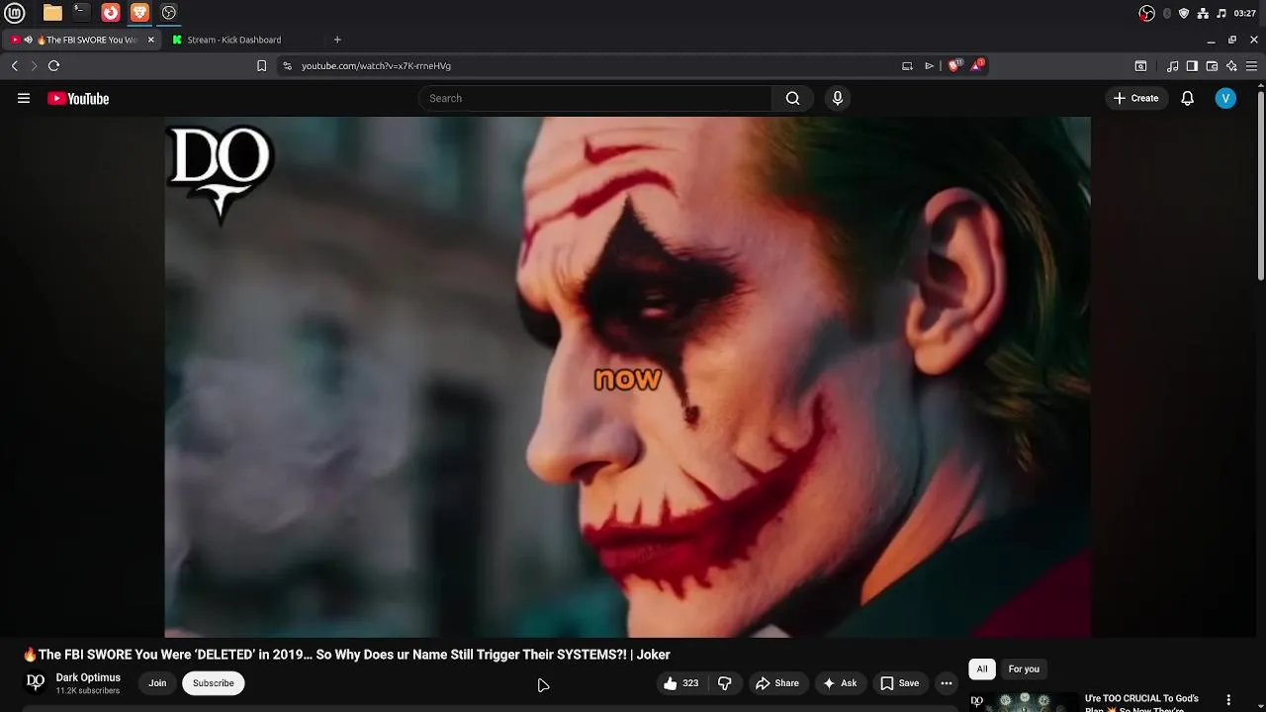
Task: Open the browser hamburger main menu
Action: click(x=1253, y=66)
